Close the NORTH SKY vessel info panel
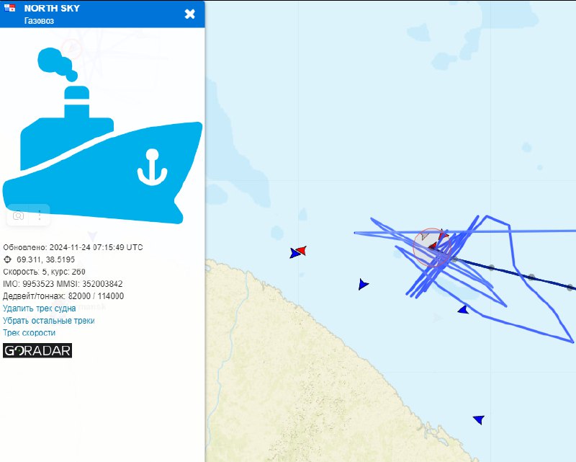This screenshot has width=576, height=462. tap(189, 14)
